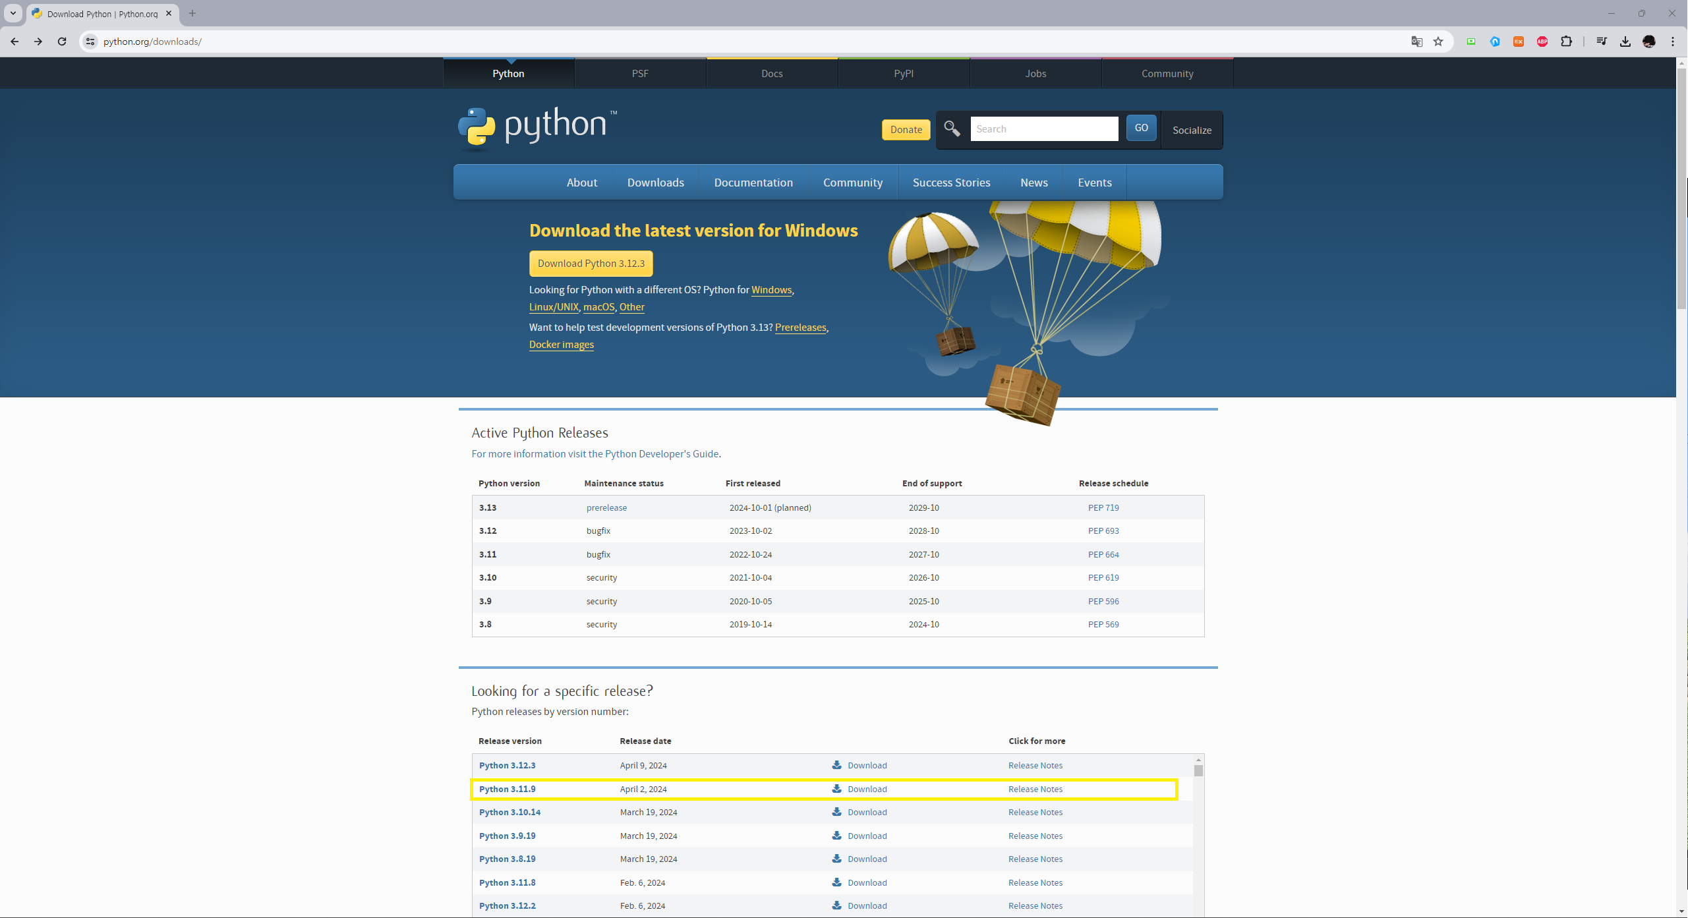The height and width of the screenshot is (918, 1688).
Task: Click the yellow Donate button
Action: (x=906, y=130)
